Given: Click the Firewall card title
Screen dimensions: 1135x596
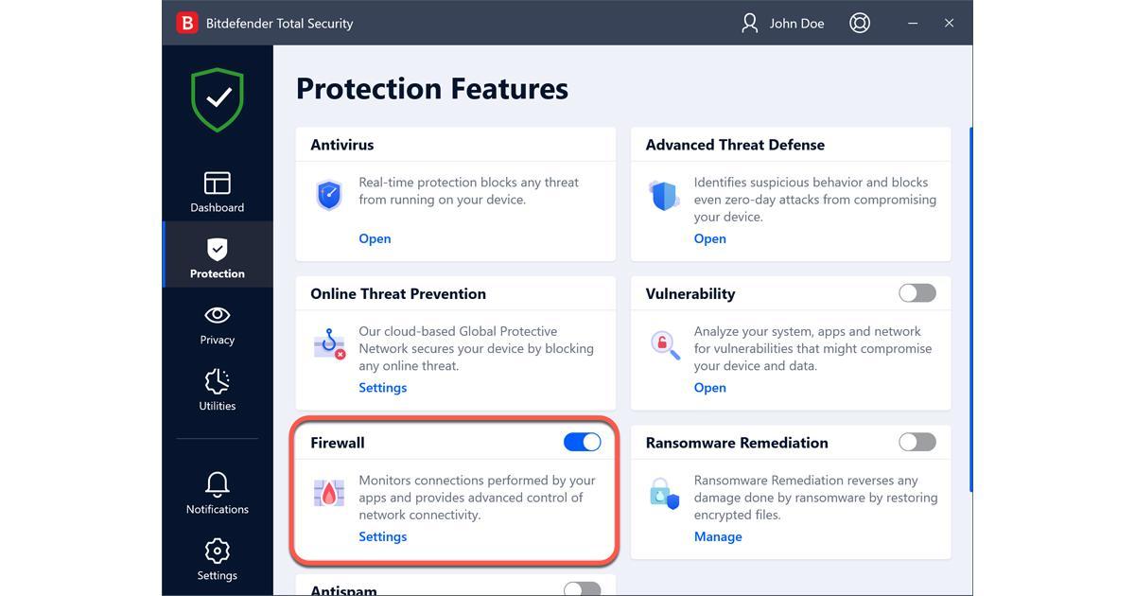Looking at the screenshot, I should 338,443.
